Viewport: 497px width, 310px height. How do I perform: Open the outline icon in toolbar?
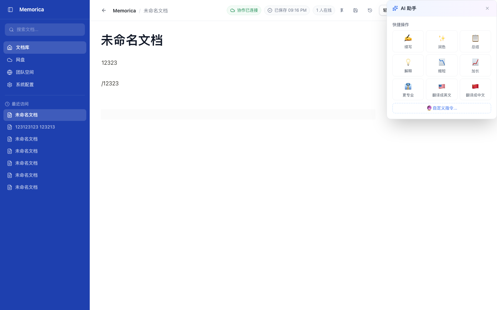(342, 10)
